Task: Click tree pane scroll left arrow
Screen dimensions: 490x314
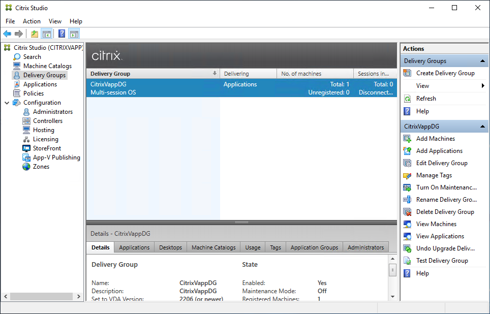Action: (x=6, y=296)
